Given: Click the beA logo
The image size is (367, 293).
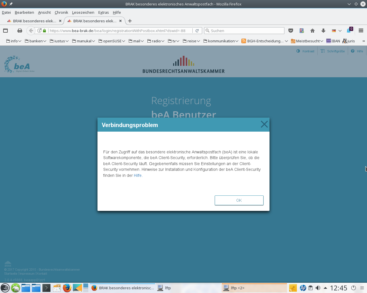Looking at the screenshot, I should coord(18,64).
